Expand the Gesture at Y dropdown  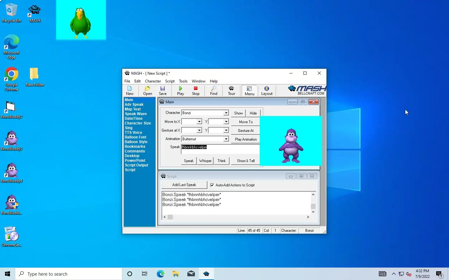tap(226, 130)
